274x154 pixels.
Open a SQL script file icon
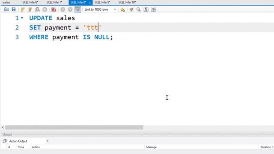(6, 9)
